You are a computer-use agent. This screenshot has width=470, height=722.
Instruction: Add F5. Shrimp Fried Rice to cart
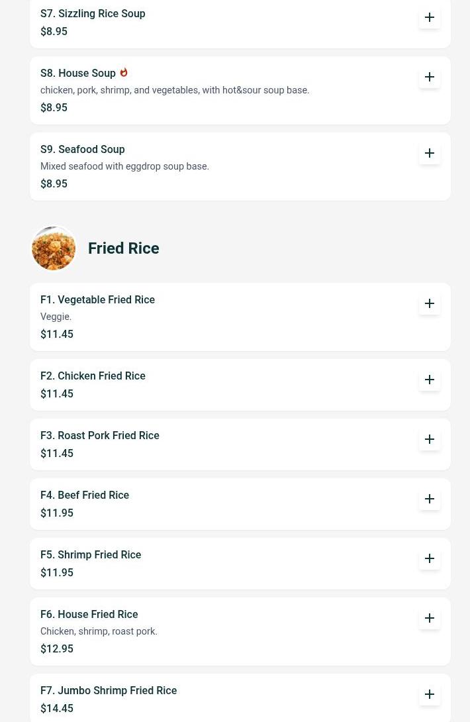coord(430,558)
